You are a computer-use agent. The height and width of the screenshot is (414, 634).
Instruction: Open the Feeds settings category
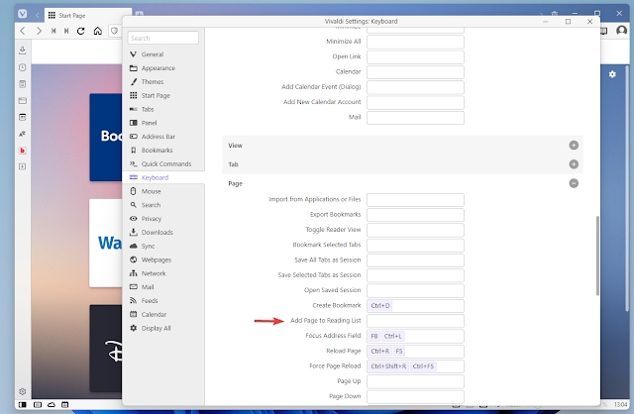click(163, 301)
